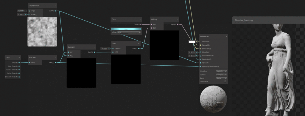Click the PBR Master Alpha(1) port

[200, 63]
